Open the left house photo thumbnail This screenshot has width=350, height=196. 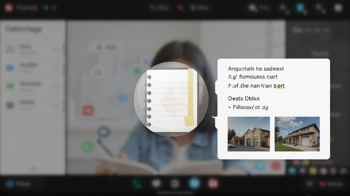point(249,134)
